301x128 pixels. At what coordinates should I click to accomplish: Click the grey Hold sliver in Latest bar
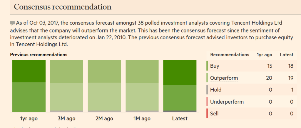(180, 111)
